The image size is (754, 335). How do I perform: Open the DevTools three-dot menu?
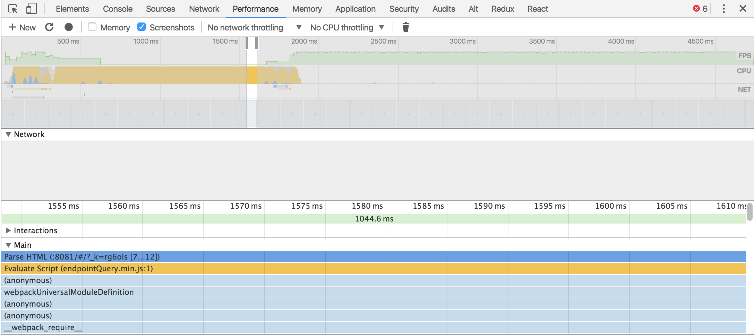[x=723, y=9]
